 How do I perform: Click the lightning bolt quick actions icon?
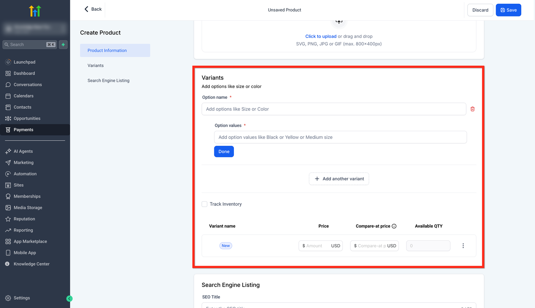(x=63, y=45)
